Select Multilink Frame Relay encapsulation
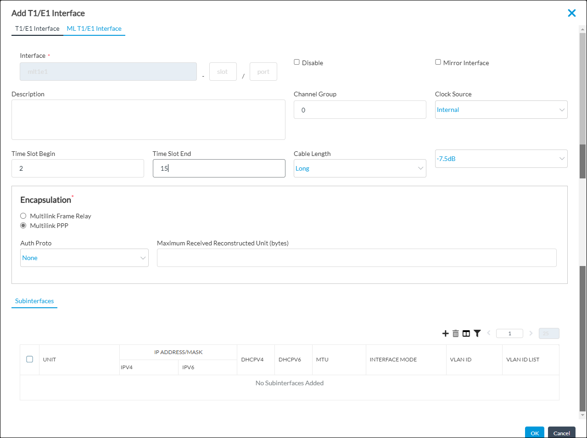The width and height of the screenshot is (587, 438). pyautogui.click(x=23, y=216)
